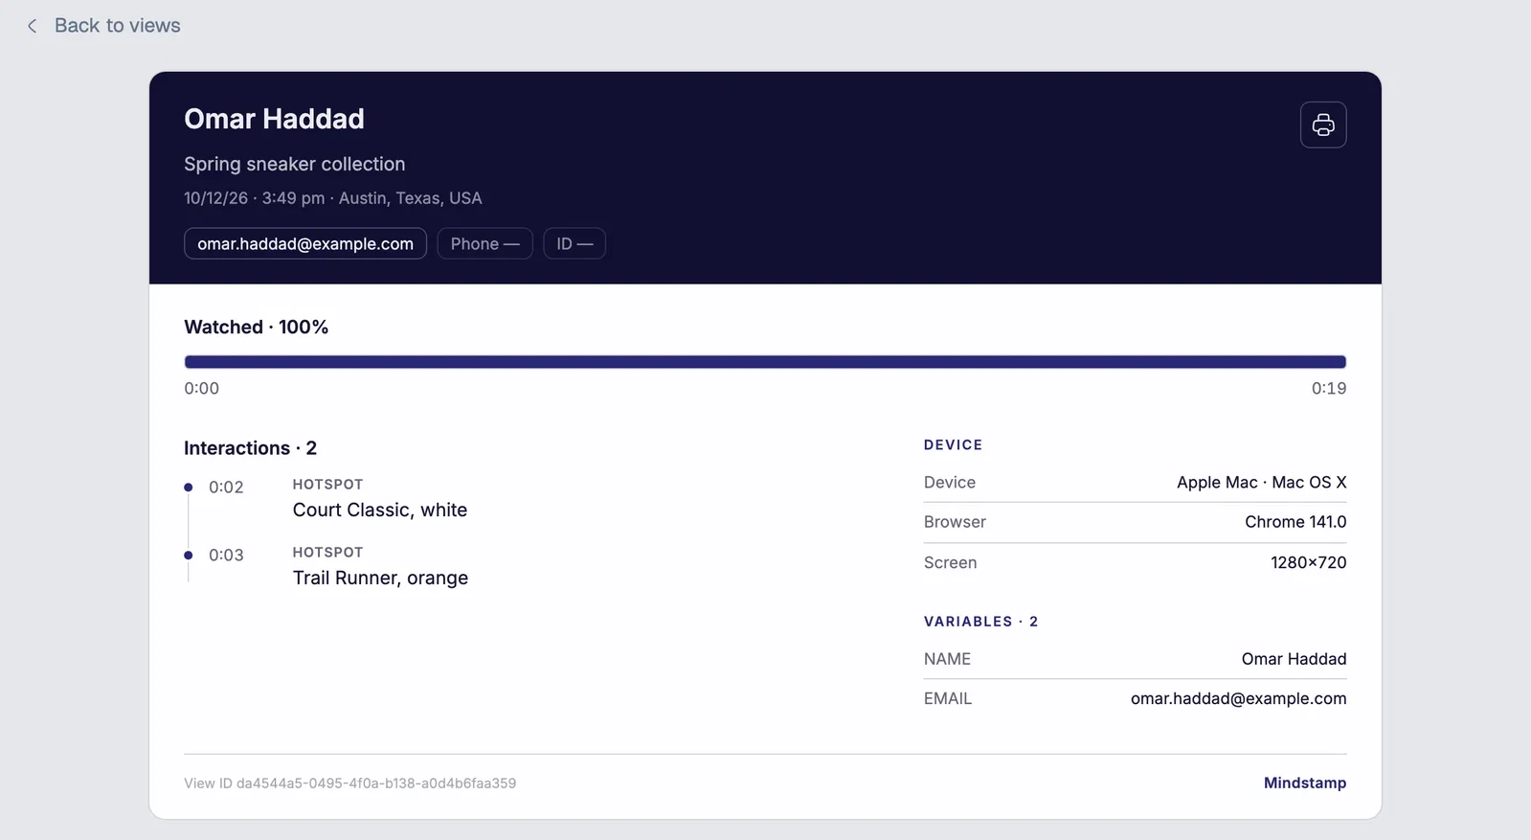The height and width of the screenshot is (840, 1531).
Task: Click the 0:02 interaction timestamp
Action: point(226,487)
